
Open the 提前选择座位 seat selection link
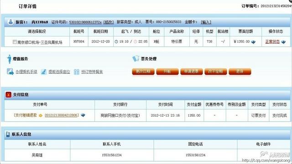click(59, 72)
